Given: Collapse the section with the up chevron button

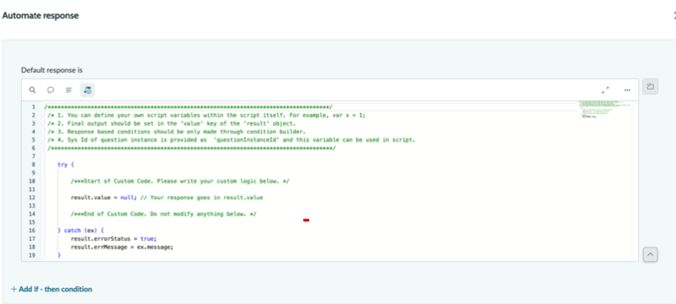Looking at the screenshot, I should (650, 254).
